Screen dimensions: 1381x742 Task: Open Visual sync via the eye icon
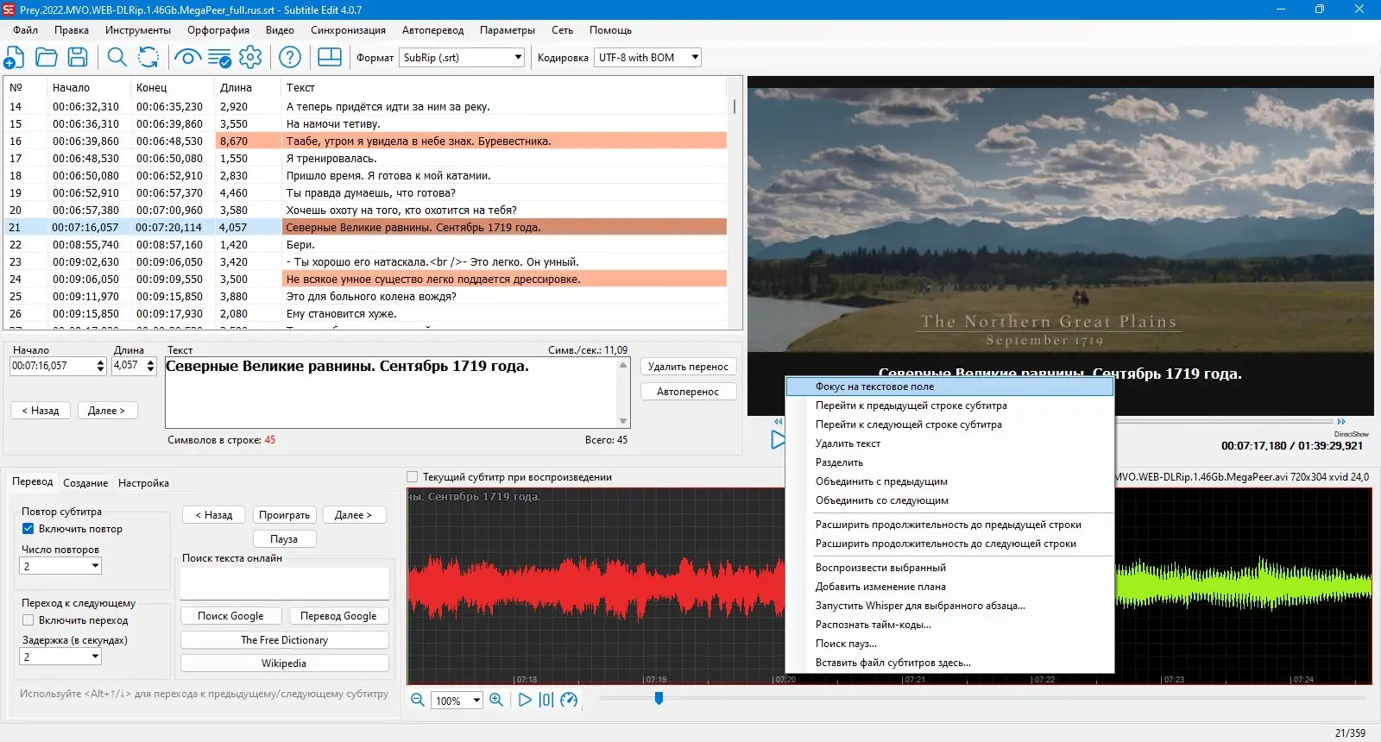(x=187, y=58)
